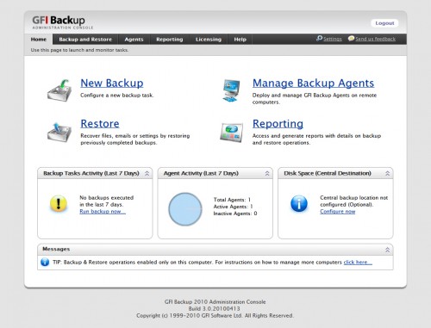Open the Backup and Restore tab

tap(85, 40)
